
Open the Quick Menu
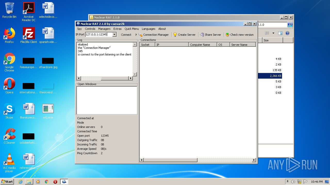tap(131, 29)
